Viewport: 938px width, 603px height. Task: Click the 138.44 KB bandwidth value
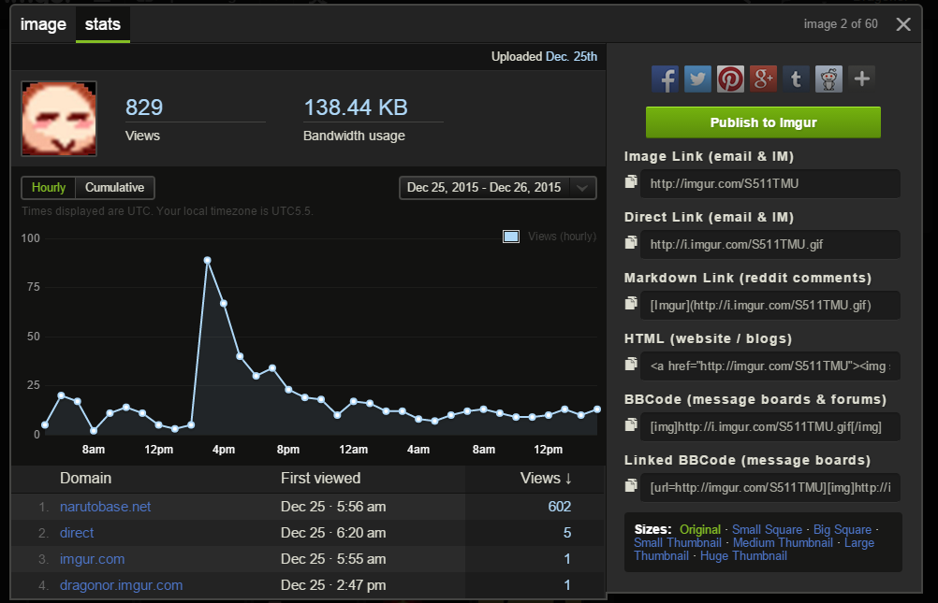point(356,108)
